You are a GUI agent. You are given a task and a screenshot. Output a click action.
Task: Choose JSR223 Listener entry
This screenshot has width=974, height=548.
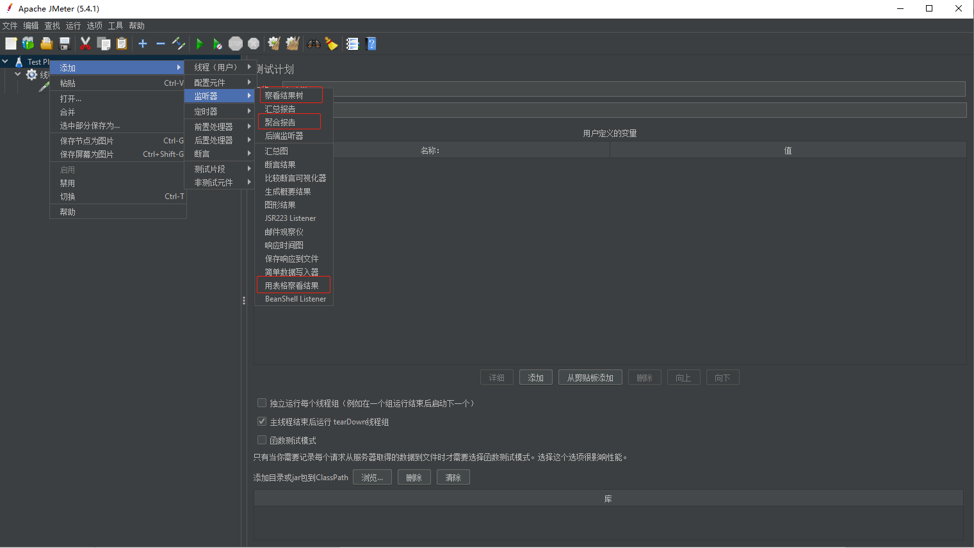(x=294, y=218)
